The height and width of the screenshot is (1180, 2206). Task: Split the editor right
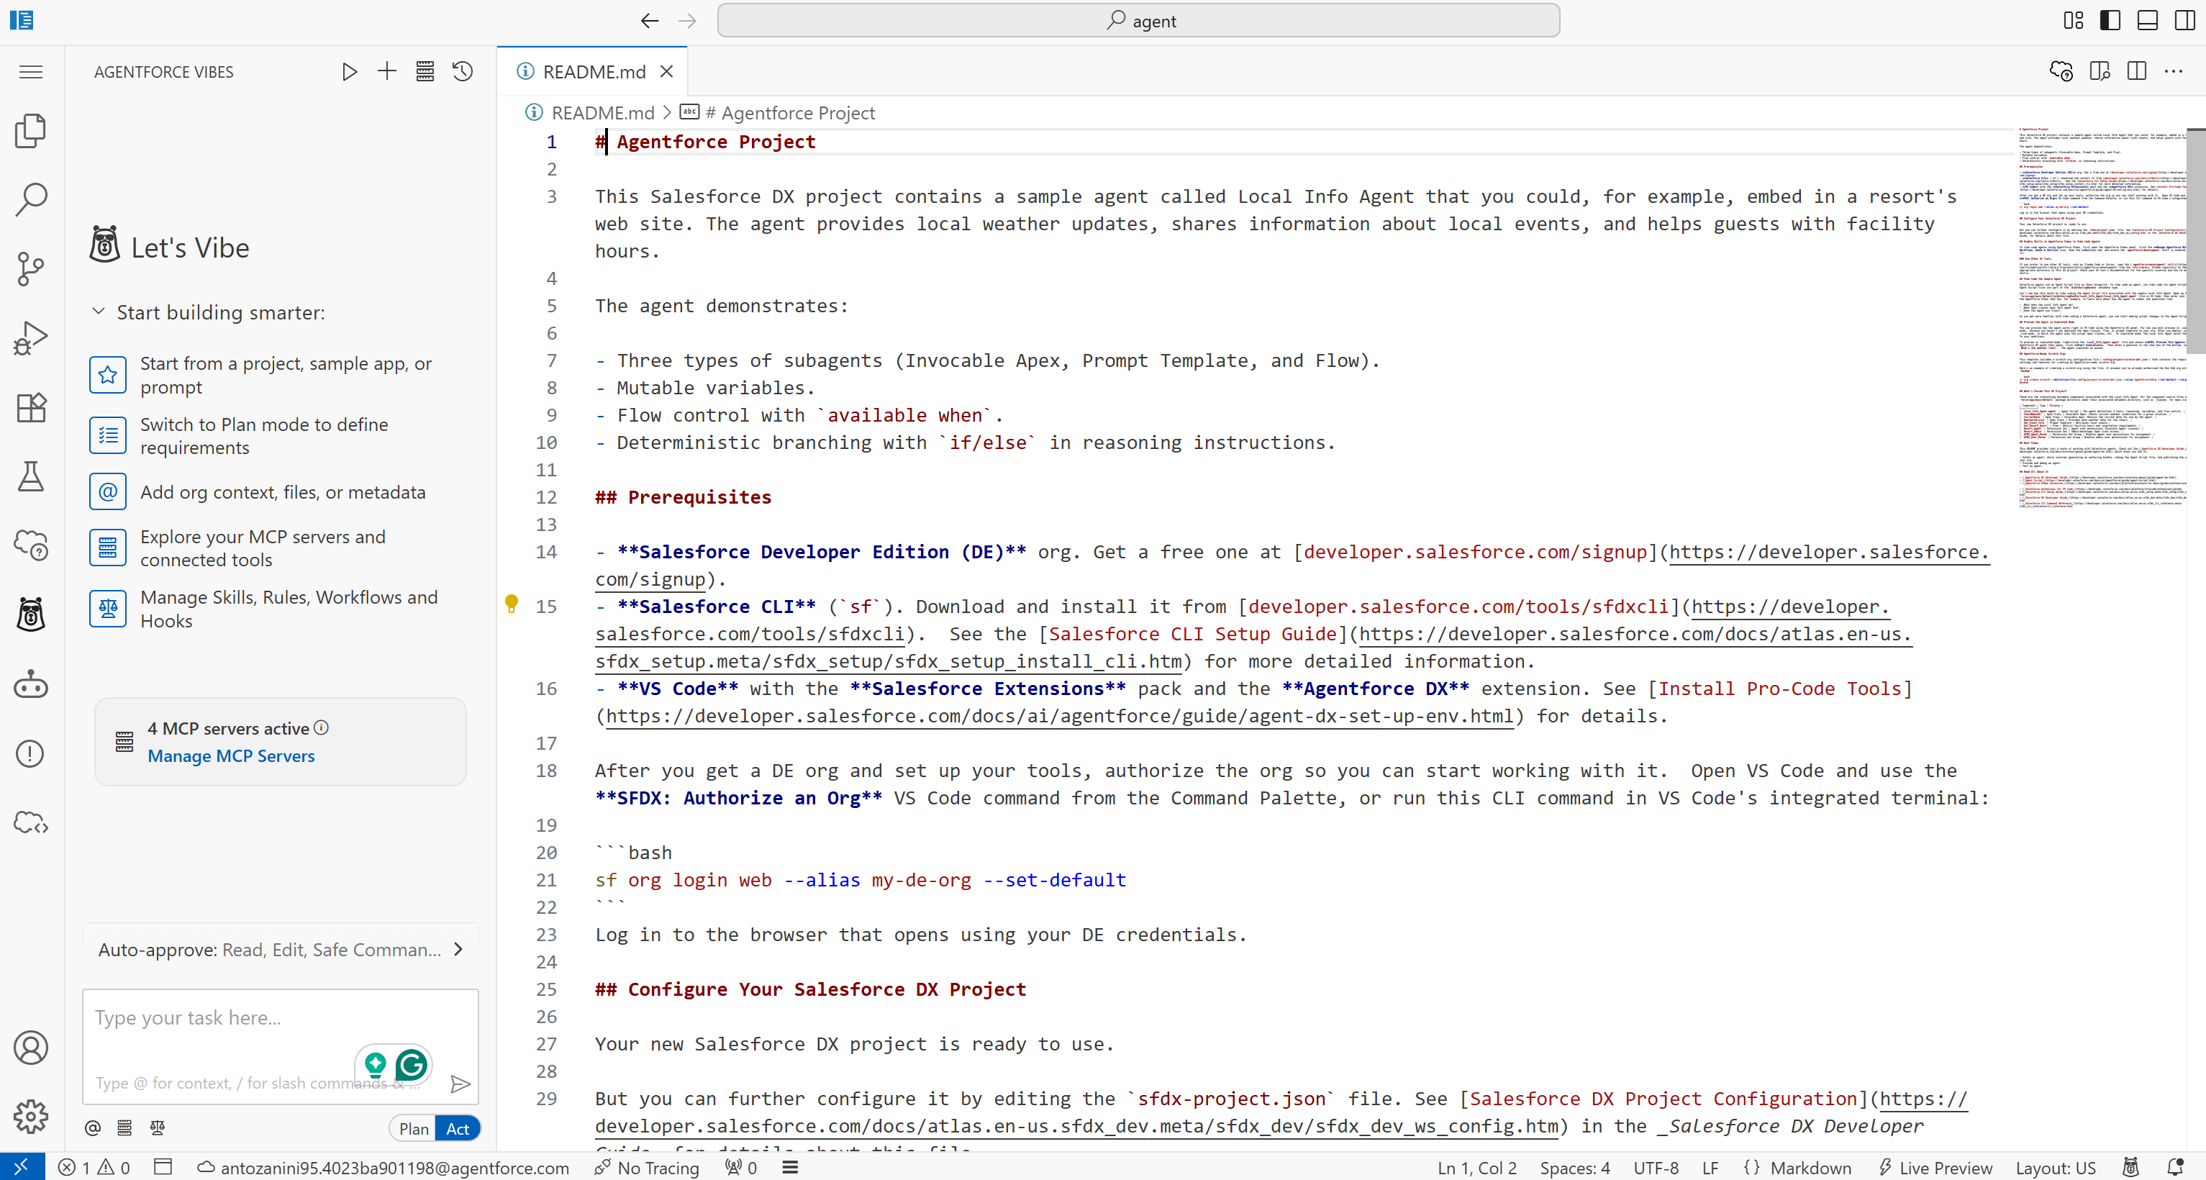coord(2137,71)
